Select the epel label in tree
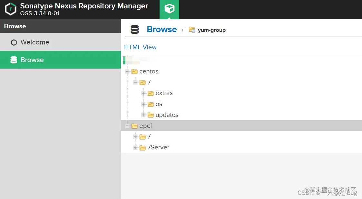Screen dimensions: 362x199 (146, 126)
